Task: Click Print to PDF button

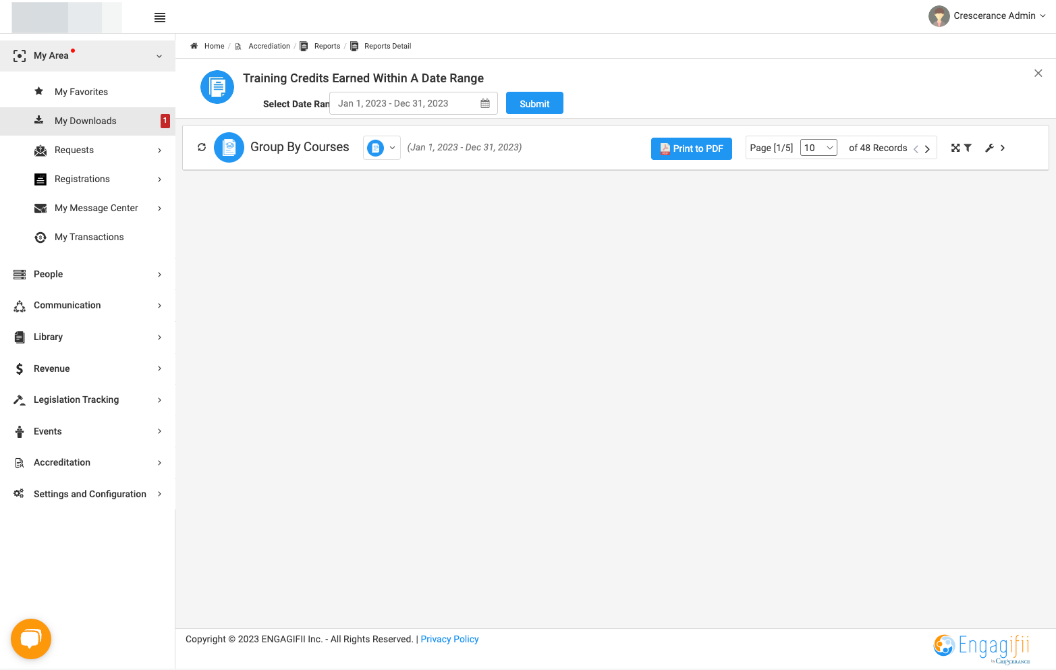Action: click(692, 148)
